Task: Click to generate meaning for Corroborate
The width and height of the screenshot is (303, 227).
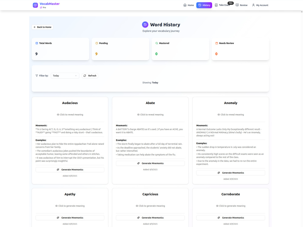Action: click(x=231, y=206)
